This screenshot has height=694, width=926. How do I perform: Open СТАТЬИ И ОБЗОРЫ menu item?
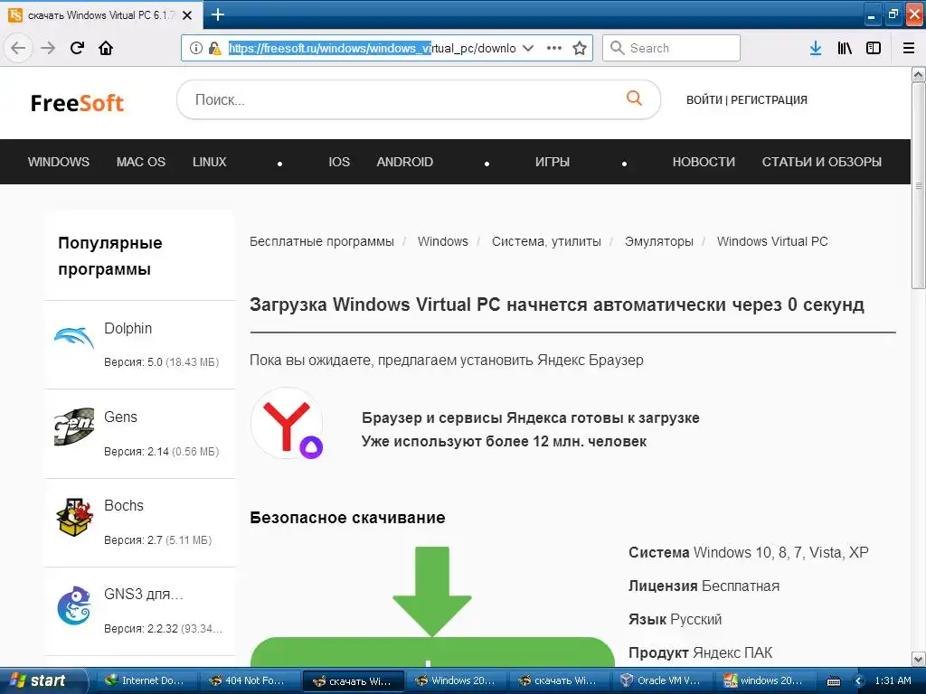(821, 162)
